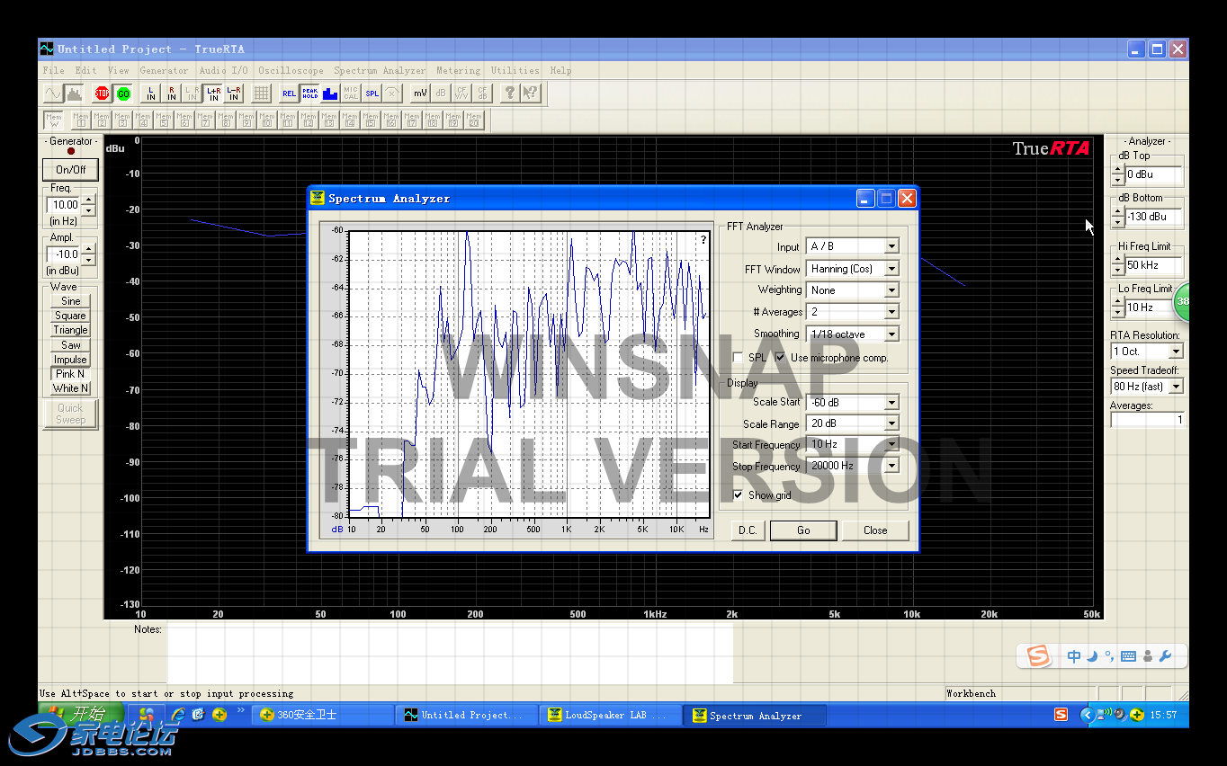Click the generator On/Off button
Screen dimensions: 1227x766
point(71,169)
